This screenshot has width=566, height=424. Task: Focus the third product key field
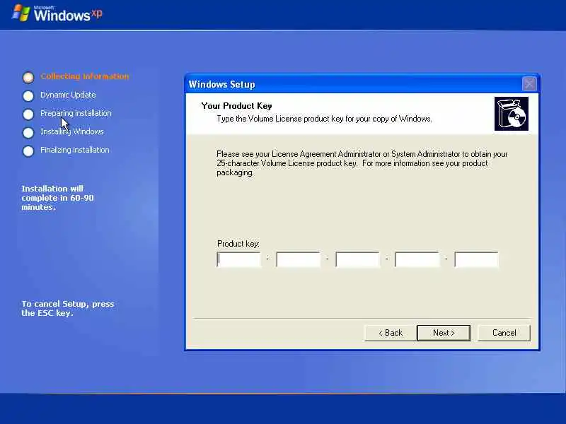pyautogui.click(x=357, y=259)
